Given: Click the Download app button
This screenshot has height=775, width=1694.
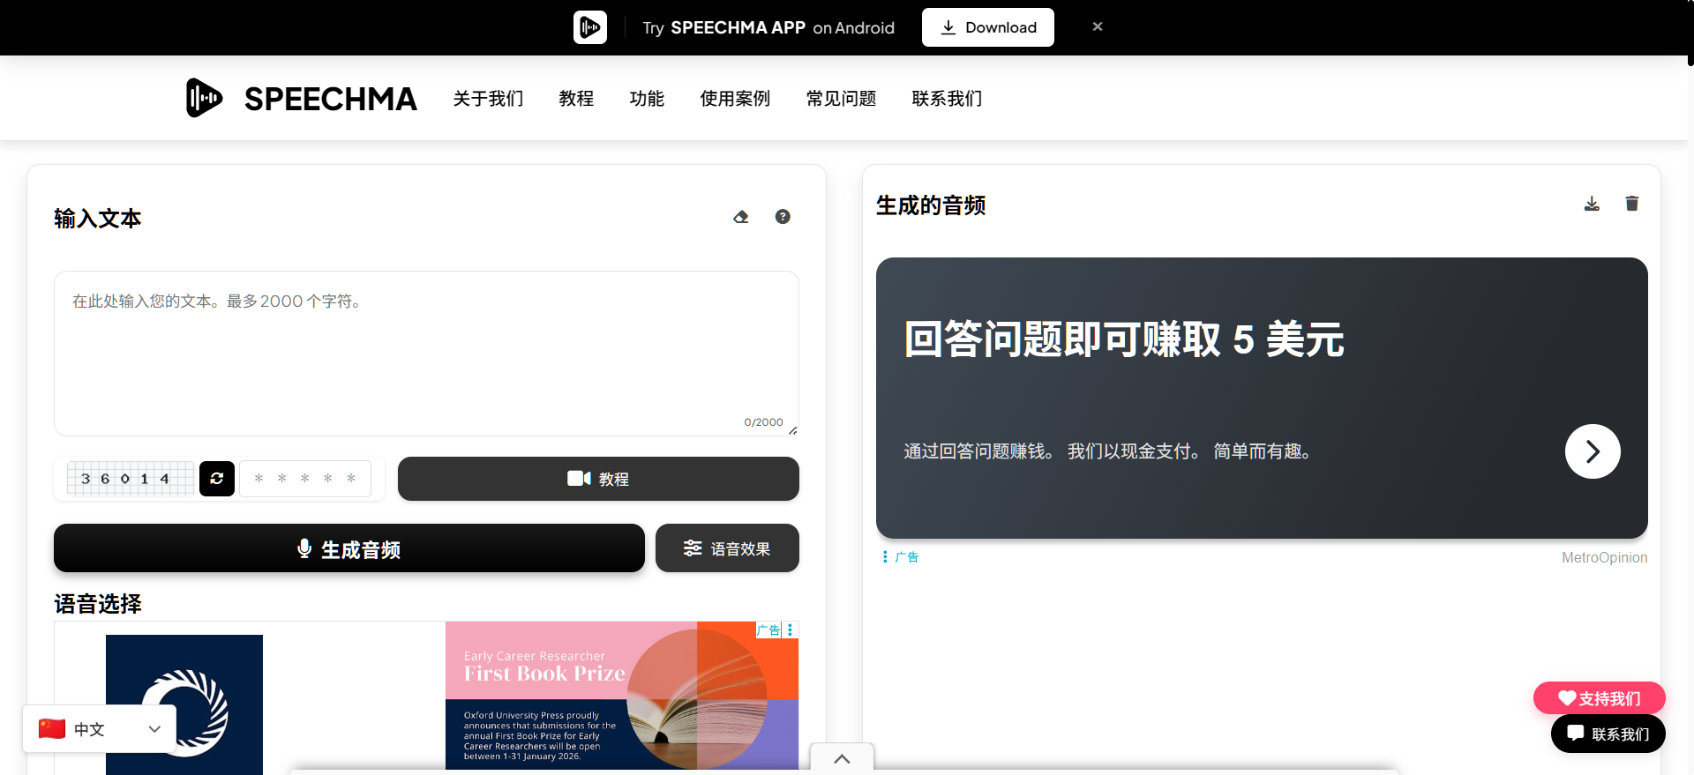Looking at the screenshot, I should pos(987,27).
